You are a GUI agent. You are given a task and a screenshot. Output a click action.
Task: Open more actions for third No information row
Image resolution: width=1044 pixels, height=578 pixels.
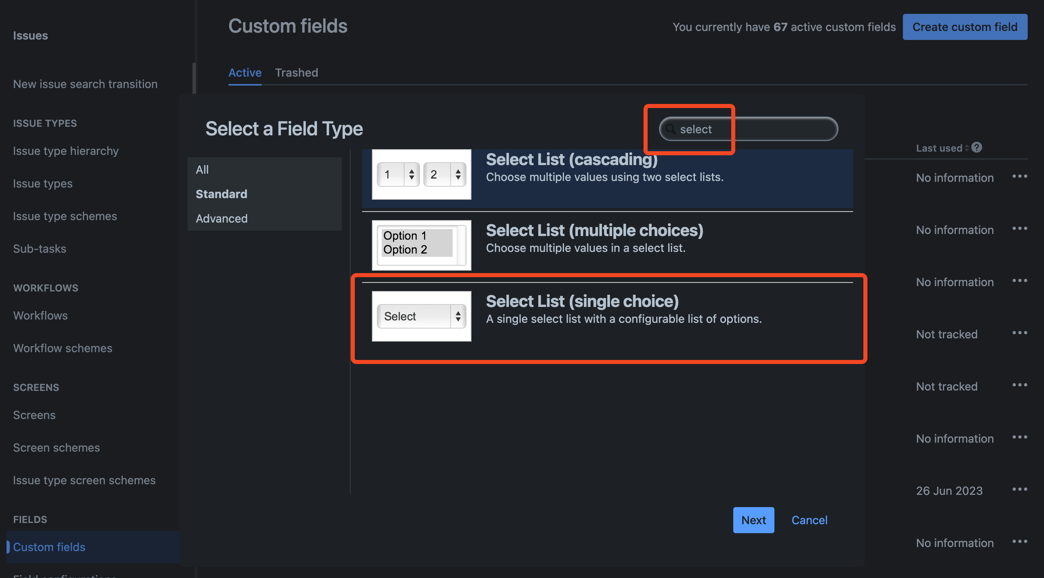pyautogui.click(x=1020, y=280)
